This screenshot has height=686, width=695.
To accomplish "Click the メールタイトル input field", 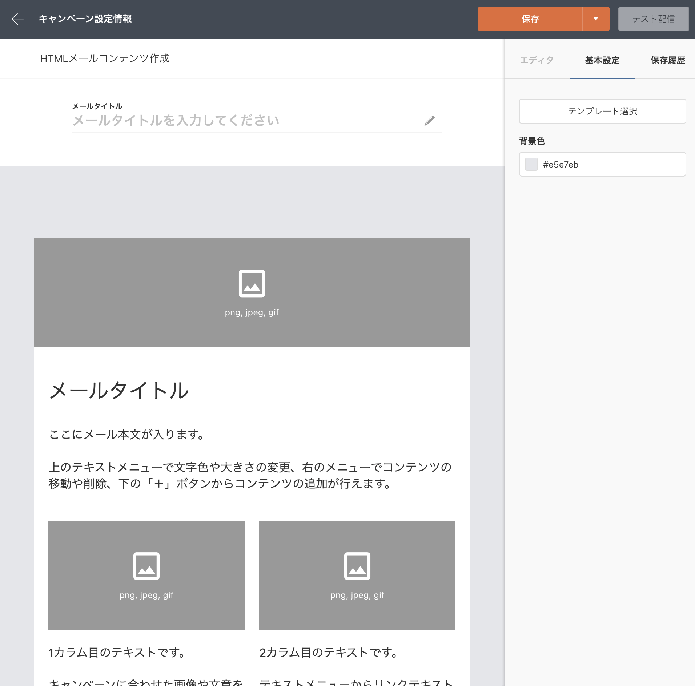I will [218, 121].
